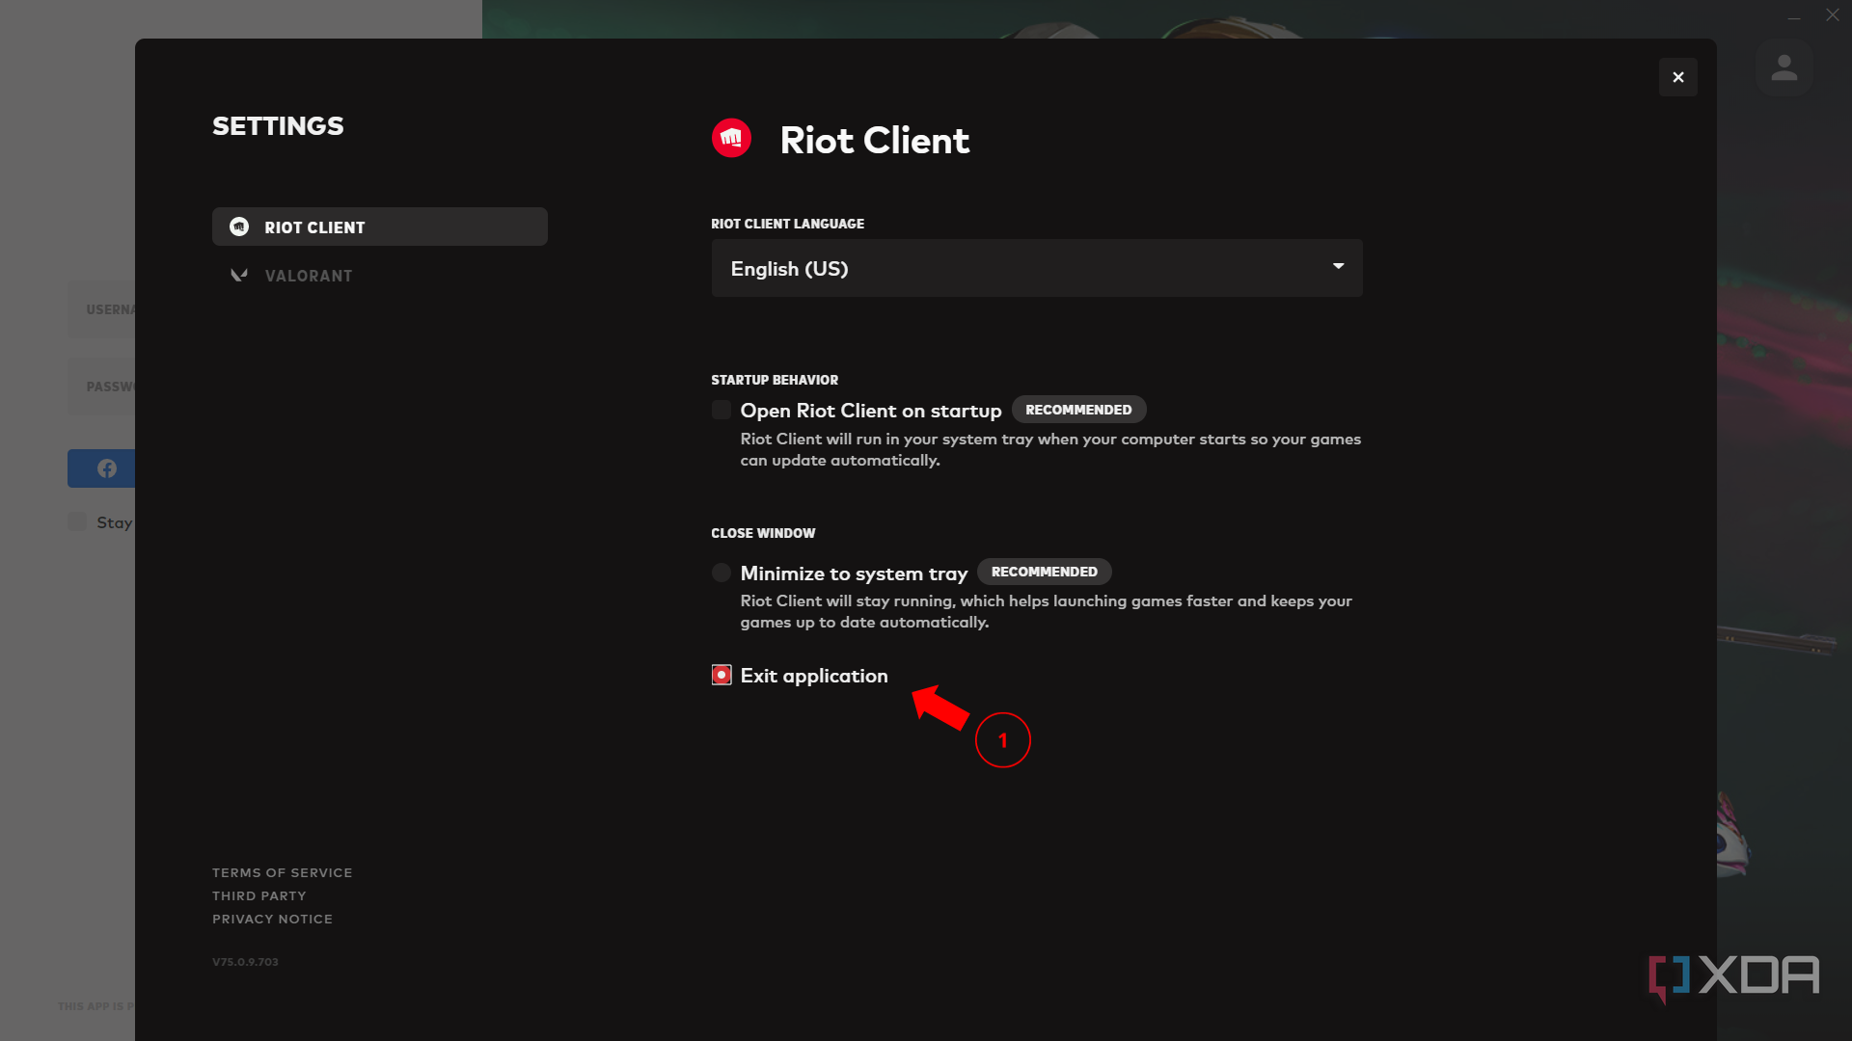
Task: Open the Riot Client Language dropdown
Action: [x=1037, y=268]
